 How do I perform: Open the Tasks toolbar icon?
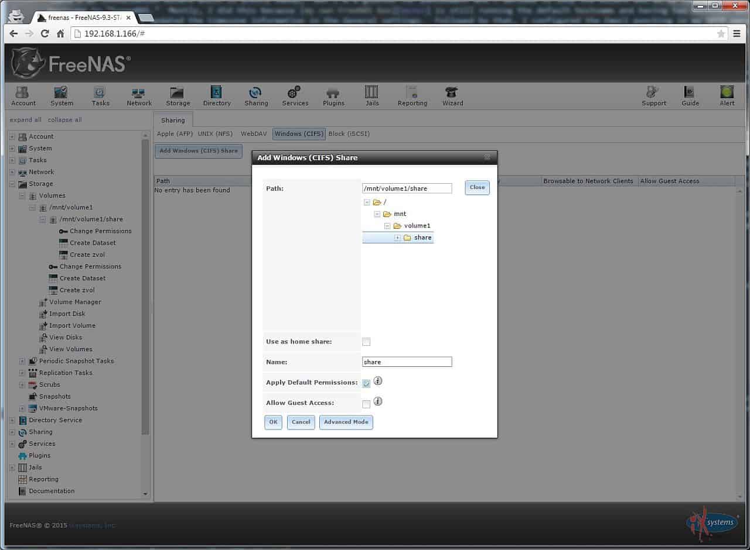click(x=100, y=96)
